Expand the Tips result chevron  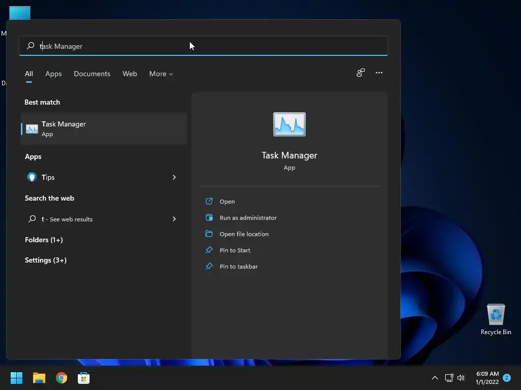(174, 177)
